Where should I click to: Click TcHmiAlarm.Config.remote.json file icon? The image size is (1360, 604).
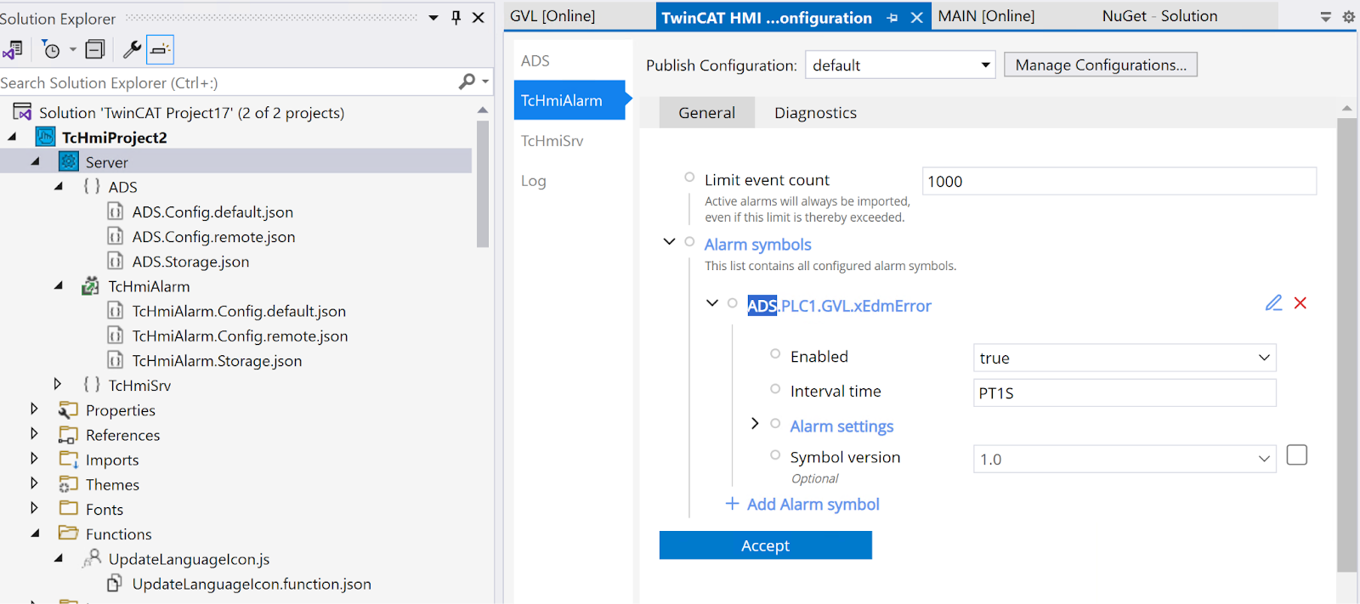tap(116, 336)
